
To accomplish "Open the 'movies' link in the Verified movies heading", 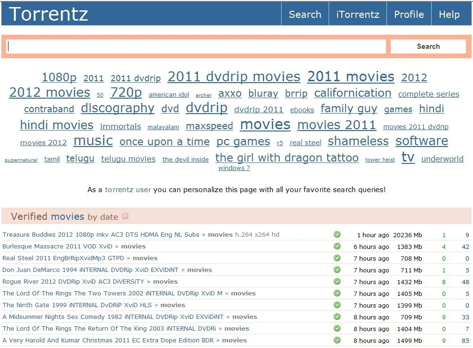I will (x=68, y=217).
